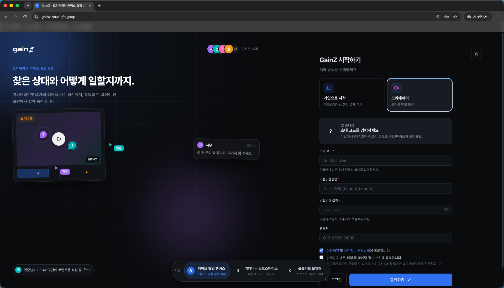The image size is (504, 288).
Task: Focus the 초대 코드 input field
Action: tap(386, 160)
